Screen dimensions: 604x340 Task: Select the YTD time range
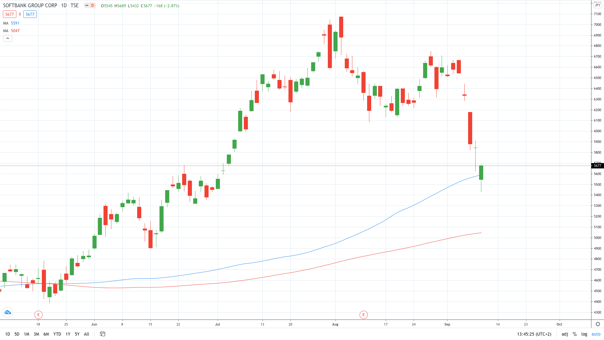pyautogui.click(x=57, y=334)
